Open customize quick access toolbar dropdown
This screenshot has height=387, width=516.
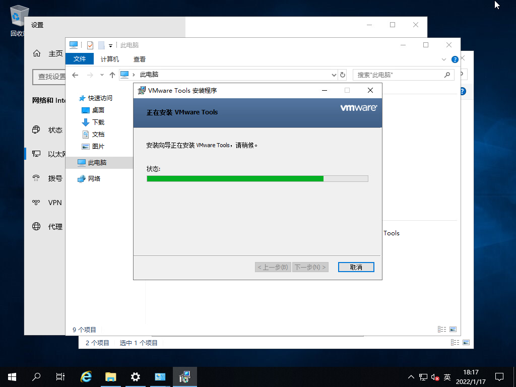(110, 45)
